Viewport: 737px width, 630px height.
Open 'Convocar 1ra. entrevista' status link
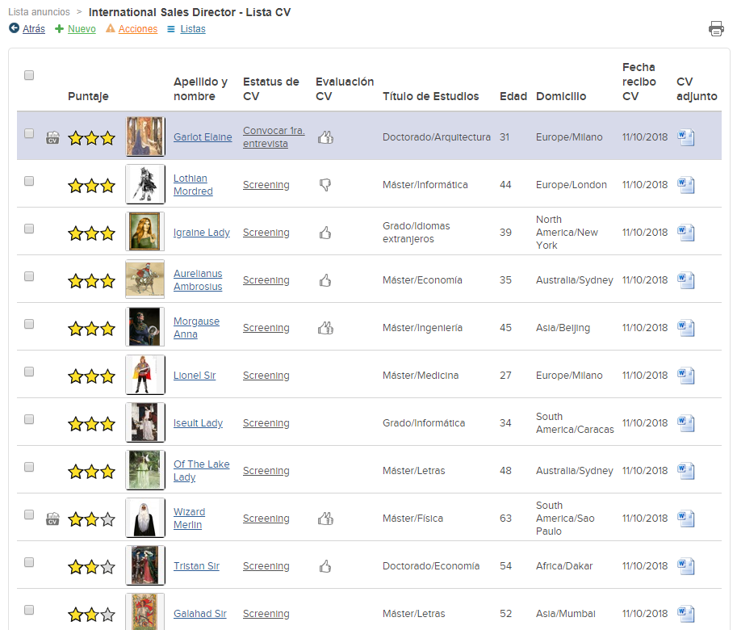click(x=274, y=137)
